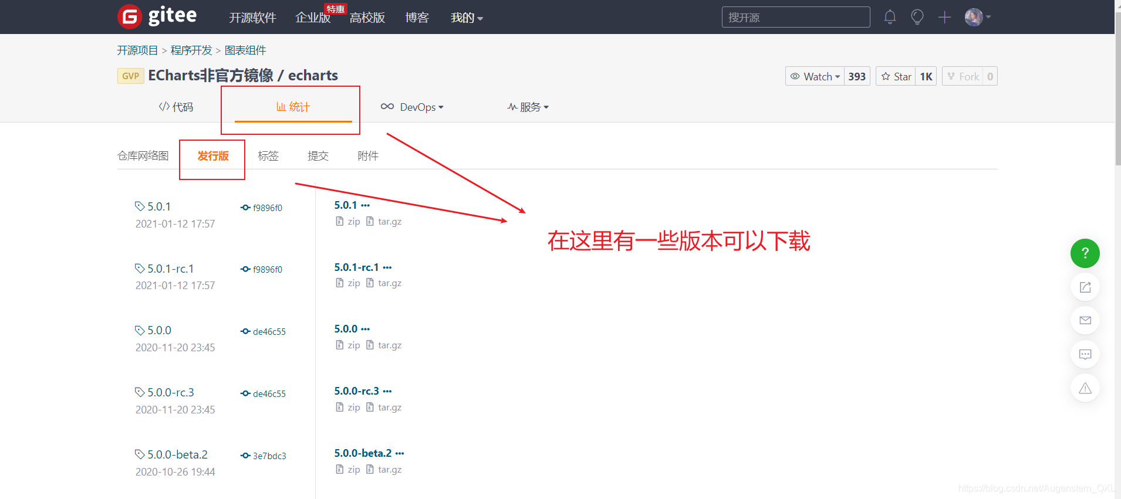Click the Fork button
Screen dimensions: 1121x499
point(963,76)
